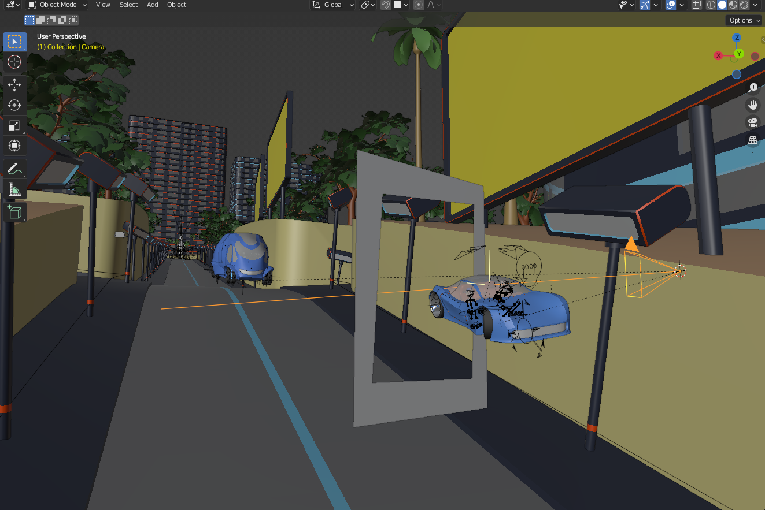Viewport: 765px width, 510px height.
Task: Activate the 3D Cursor tool
Action: (14, 62)
